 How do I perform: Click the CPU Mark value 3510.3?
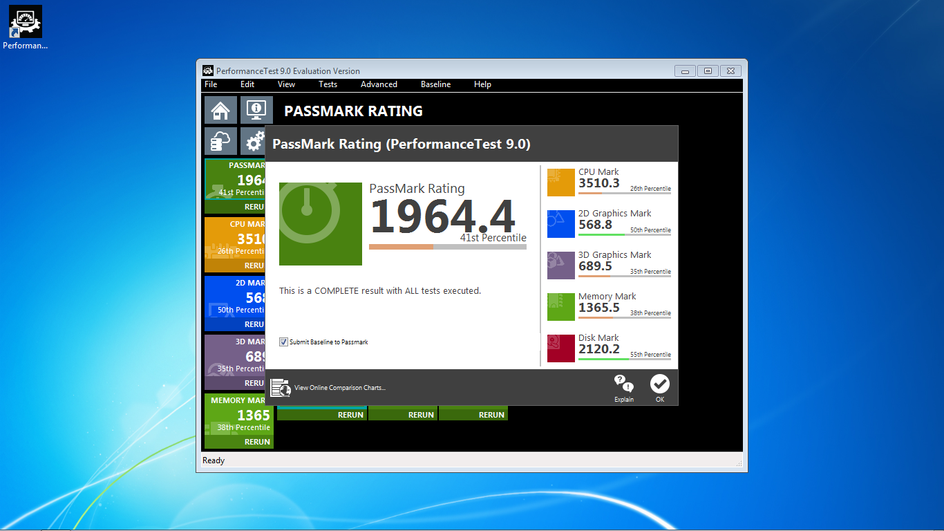[x=599, y=183]
